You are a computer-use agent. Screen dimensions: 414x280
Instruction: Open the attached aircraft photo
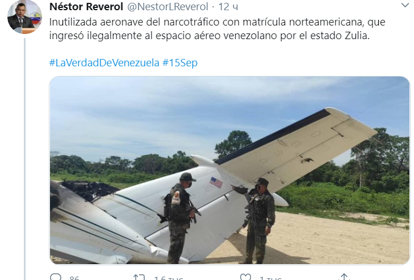pos(229,170)
